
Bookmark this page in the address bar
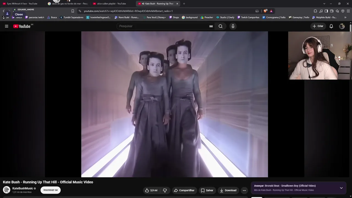tap(73, 11)
